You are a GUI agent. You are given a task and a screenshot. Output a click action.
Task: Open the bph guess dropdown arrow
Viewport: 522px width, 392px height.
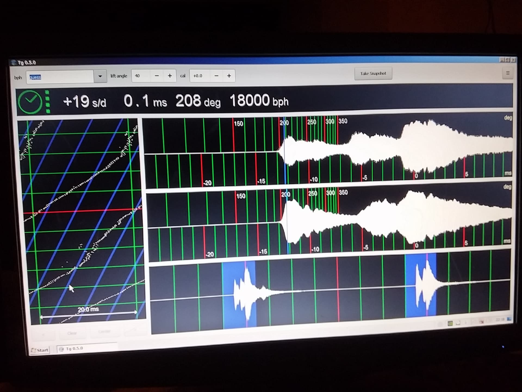pyautogui.click(x=100, y=76)
